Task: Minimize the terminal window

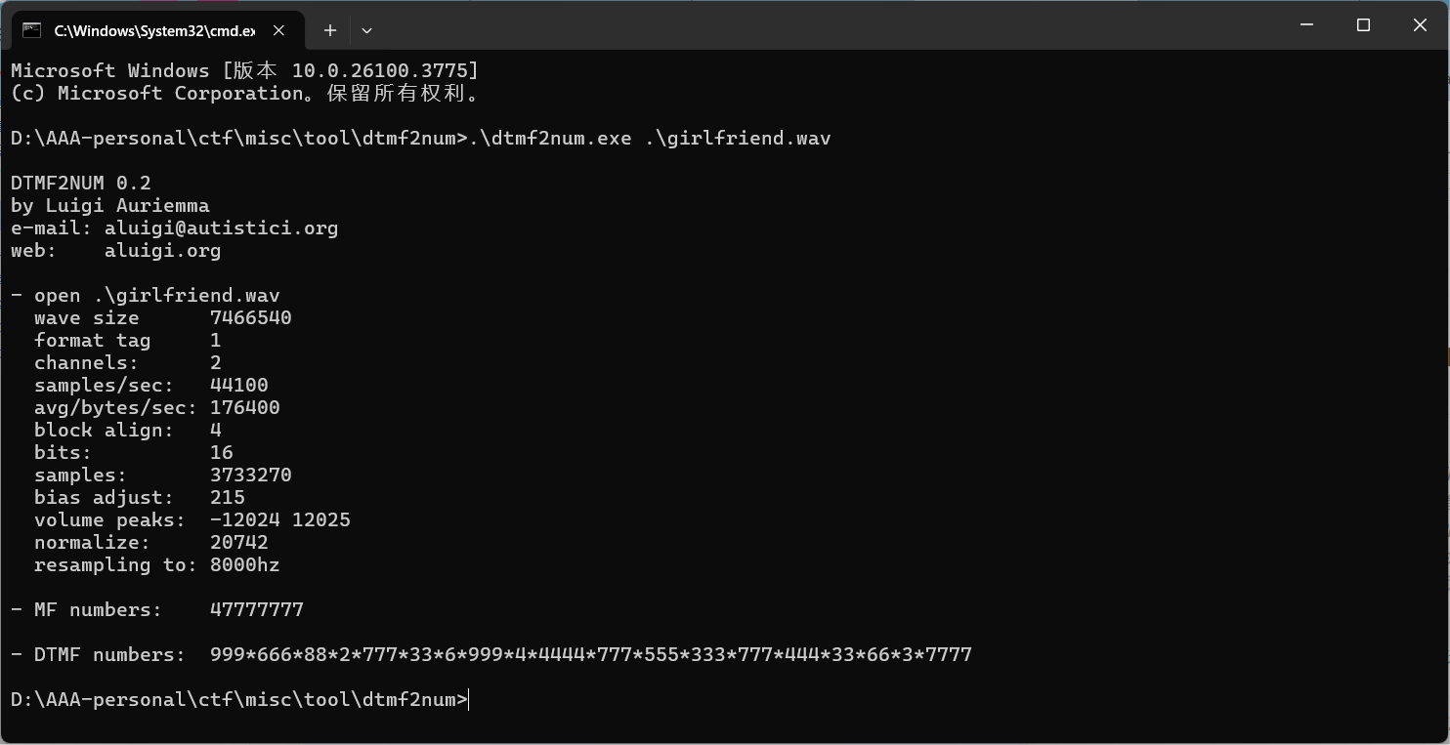Action: [1306, 24]
